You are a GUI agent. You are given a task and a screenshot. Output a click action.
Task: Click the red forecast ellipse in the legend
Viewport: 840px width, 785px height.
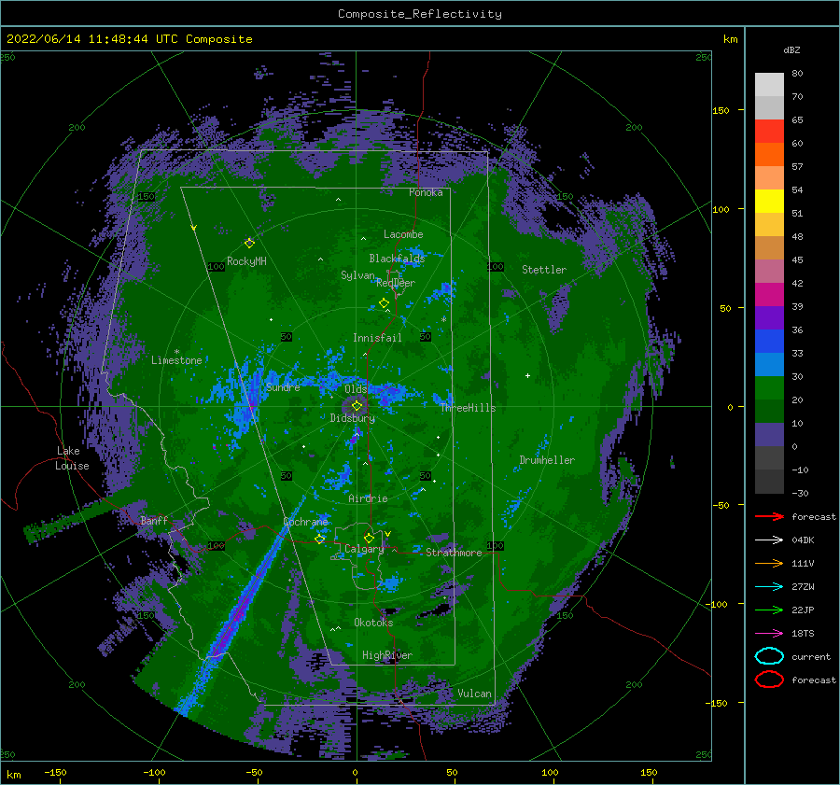point(769,680)
